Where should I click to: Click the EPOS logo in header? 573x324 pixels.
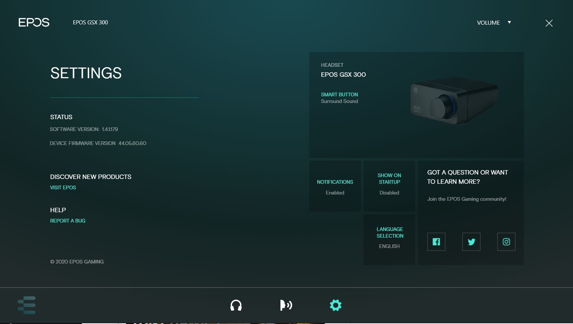(34, 23)
